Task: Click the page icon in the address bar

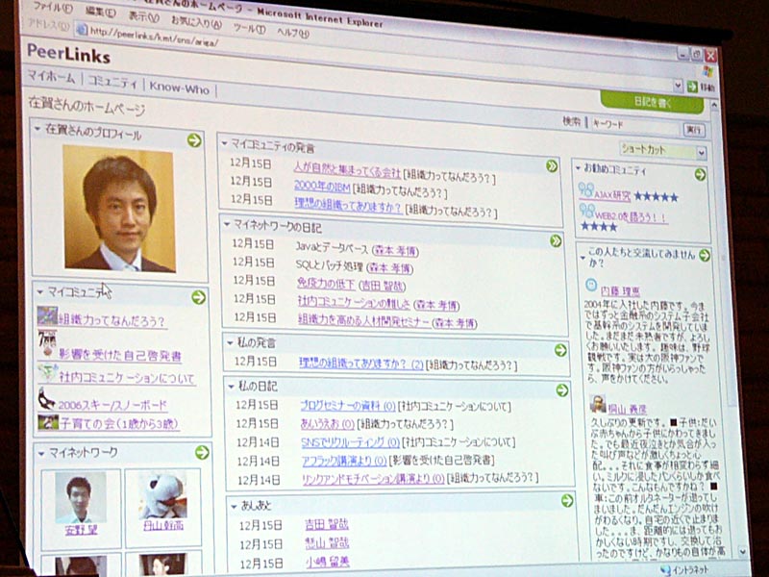Action: (82, 30)
